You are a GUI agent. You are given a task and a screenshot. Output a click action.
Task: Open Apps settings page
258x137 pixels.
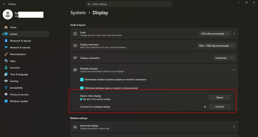point(26,61)
